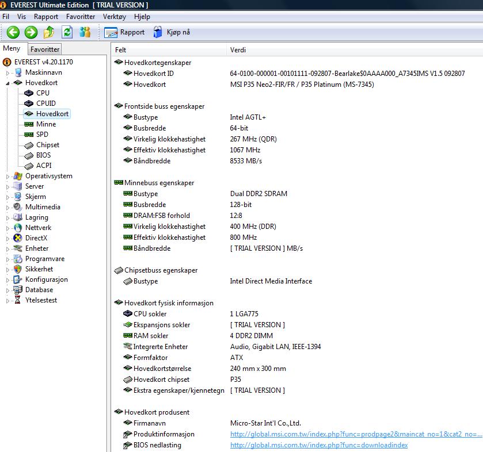
Task: Click the green Forward arrow button
Action: click(x=31, y=32)
